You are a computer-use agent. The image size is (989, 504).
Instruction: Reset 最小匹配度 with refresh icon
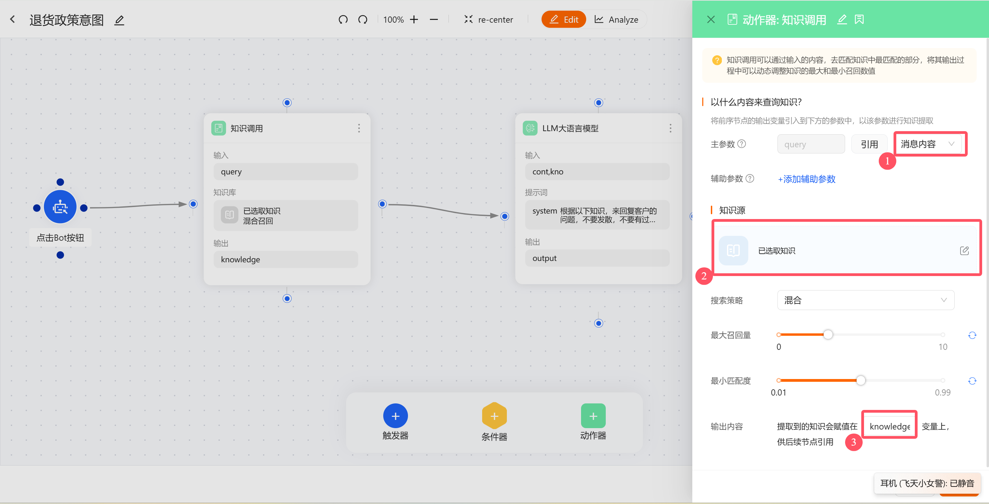pyautogui.click(x=972, y=381)
